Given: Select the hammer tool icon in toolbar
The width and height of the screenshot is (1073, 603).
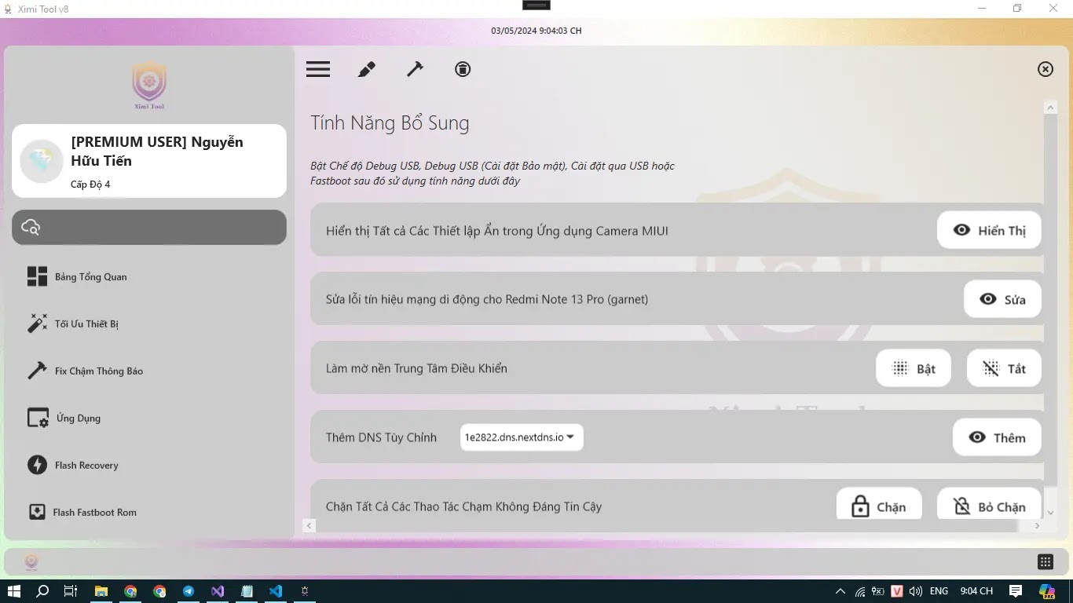Looking at the screenshot, I should (x=415, y=69).
